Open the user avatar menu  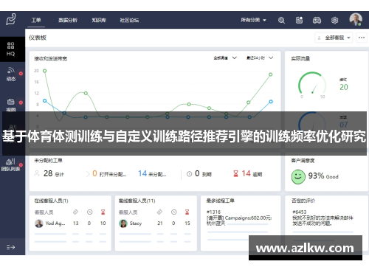point(356,19)
